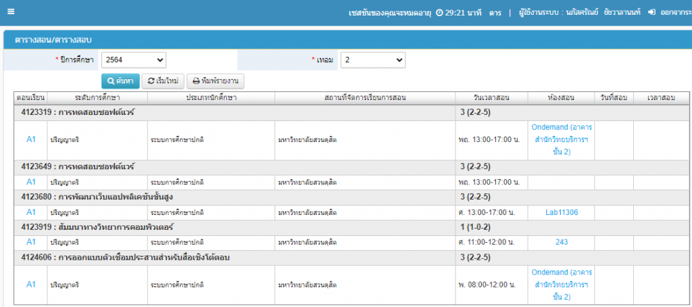The image size is (692, 307).
Task: Open Ondemand room link for course 4123319
Action: [561, 139]
